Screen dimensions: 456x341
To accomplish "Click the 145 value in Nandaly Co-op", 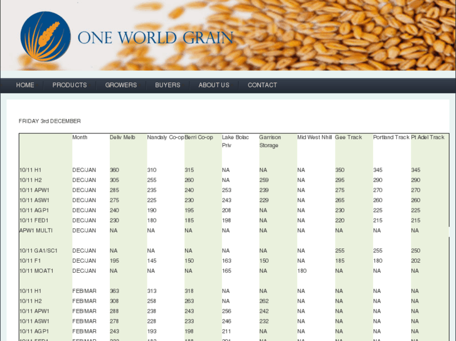I will 152,261.
